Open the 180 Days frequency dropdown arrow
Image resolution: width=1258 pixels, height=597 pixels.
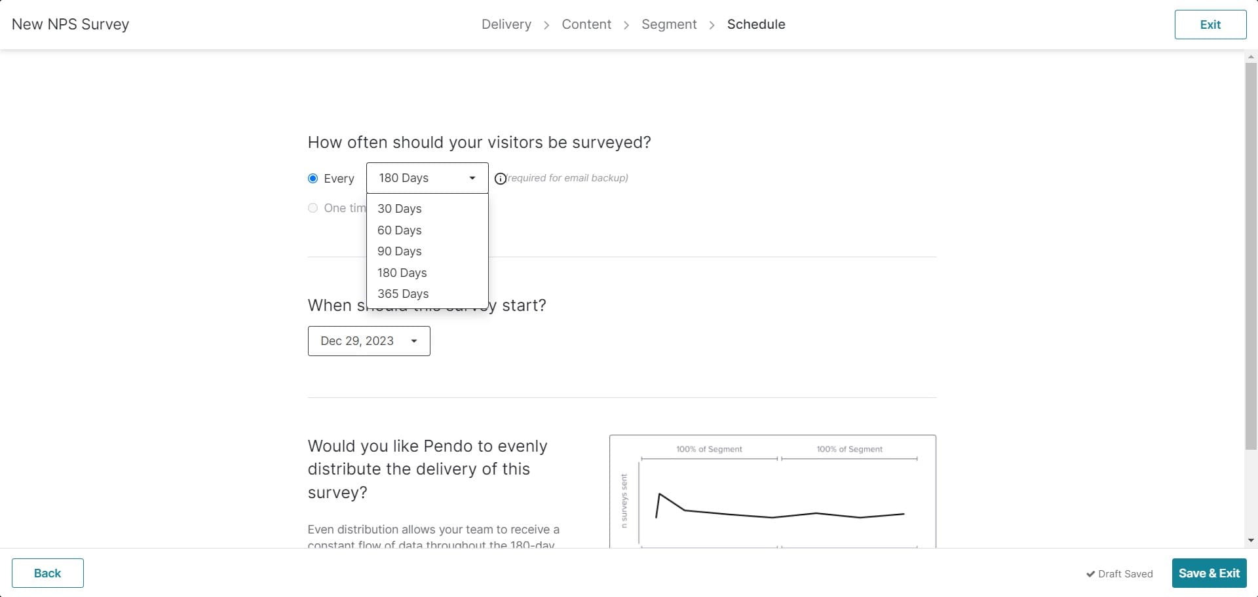(472, 178)
